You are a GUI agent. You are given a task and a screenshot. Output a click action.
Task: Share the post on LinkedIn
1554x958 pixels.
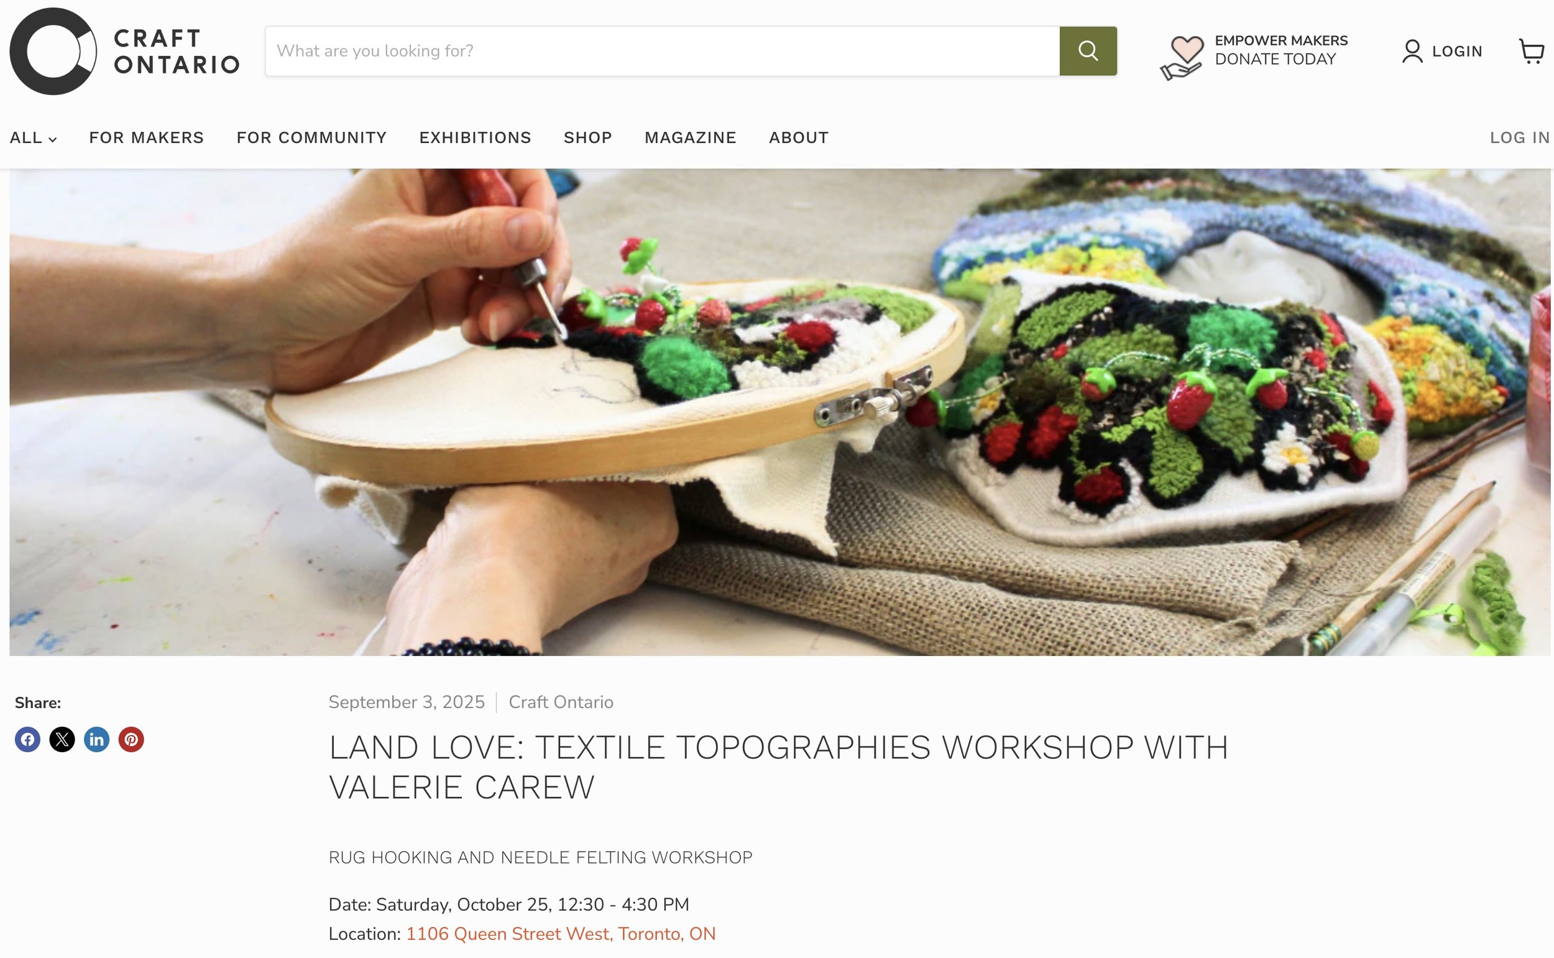[x=96, y=739]
